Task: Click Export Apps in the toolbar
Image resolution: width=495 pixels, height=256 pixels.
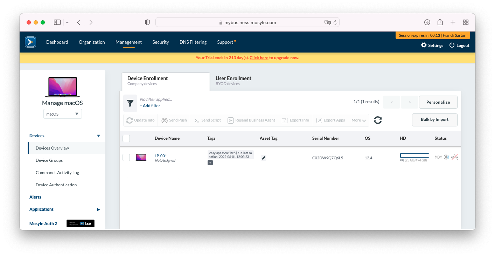Action: click(330, 120)
